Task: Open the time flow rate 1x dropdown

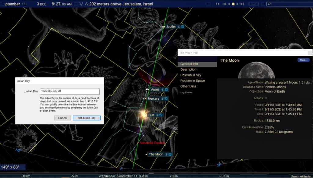Action: click(217, 4)
